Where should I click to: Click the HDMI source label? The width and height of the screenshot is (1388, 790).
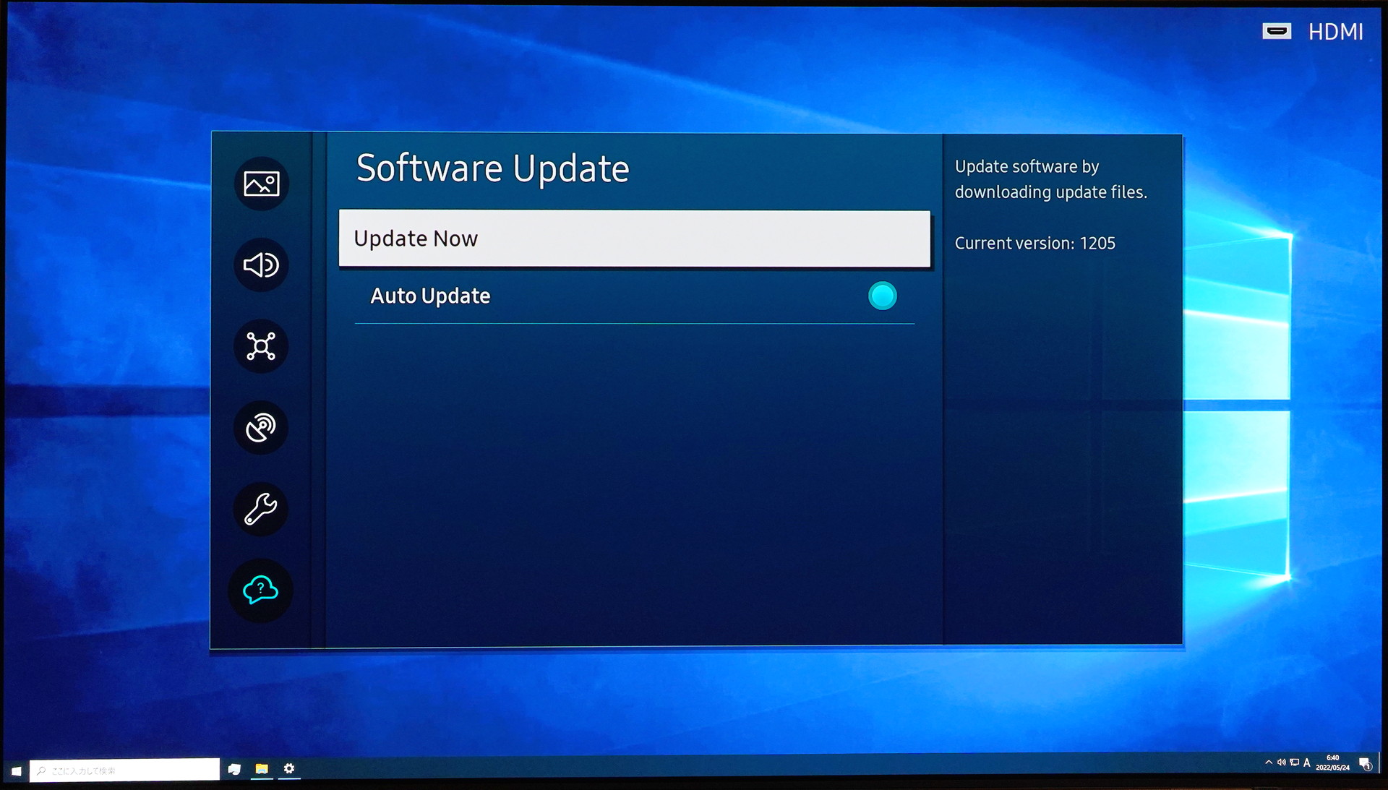(1335, 32)
